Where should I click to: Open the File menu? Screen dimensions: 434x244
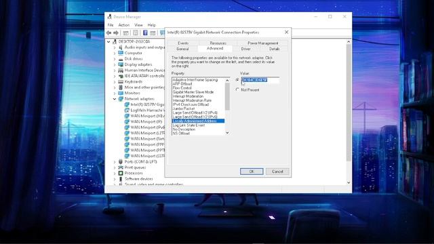(x=111, y=25)
